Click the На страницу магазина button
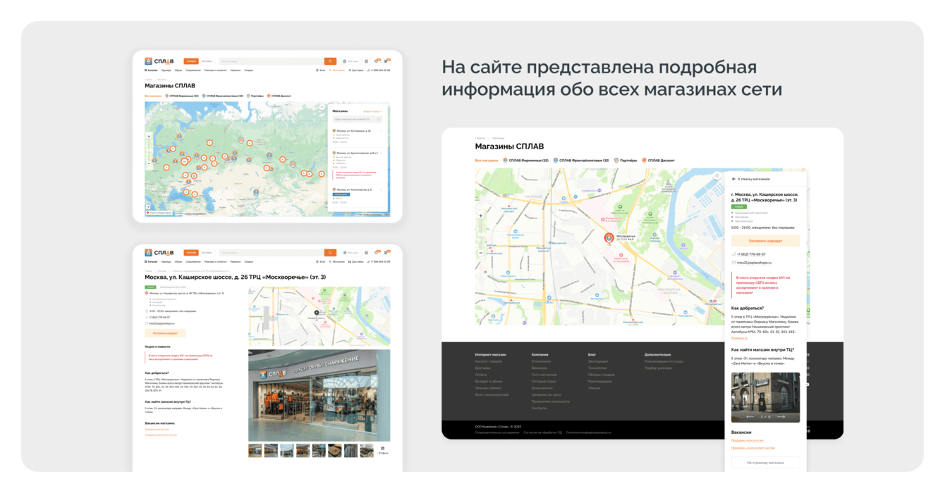 pyautogui.click(x=766, y=463)
